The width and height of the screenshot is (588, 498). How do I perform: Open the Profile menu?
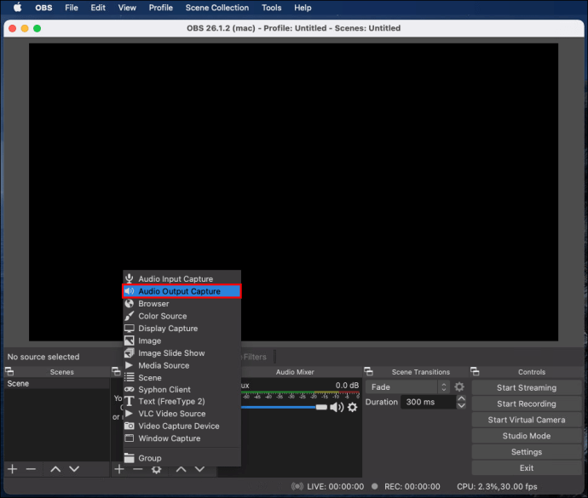pyautogui.click(x=160, y=8)
